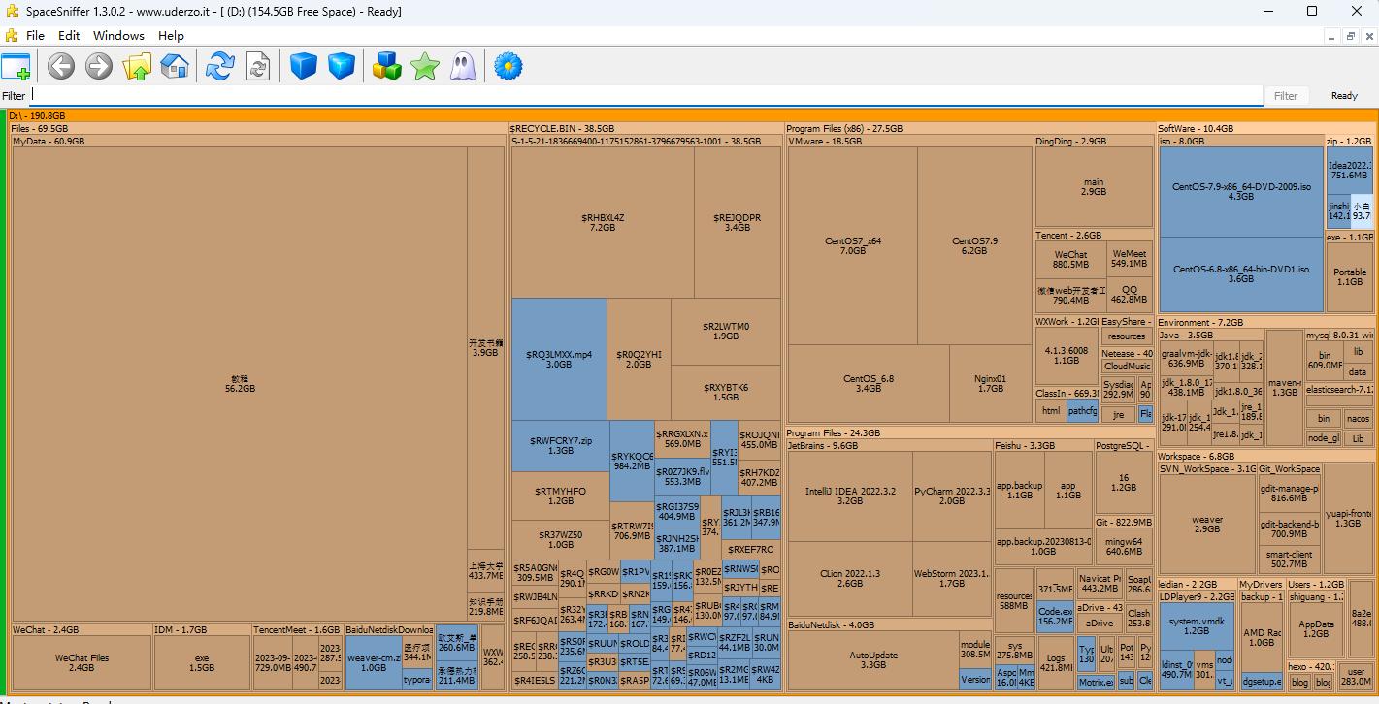The width and height of the screenshot is (1379, 704).
Task: Open the File menu
Action: (x=35, y=35)
